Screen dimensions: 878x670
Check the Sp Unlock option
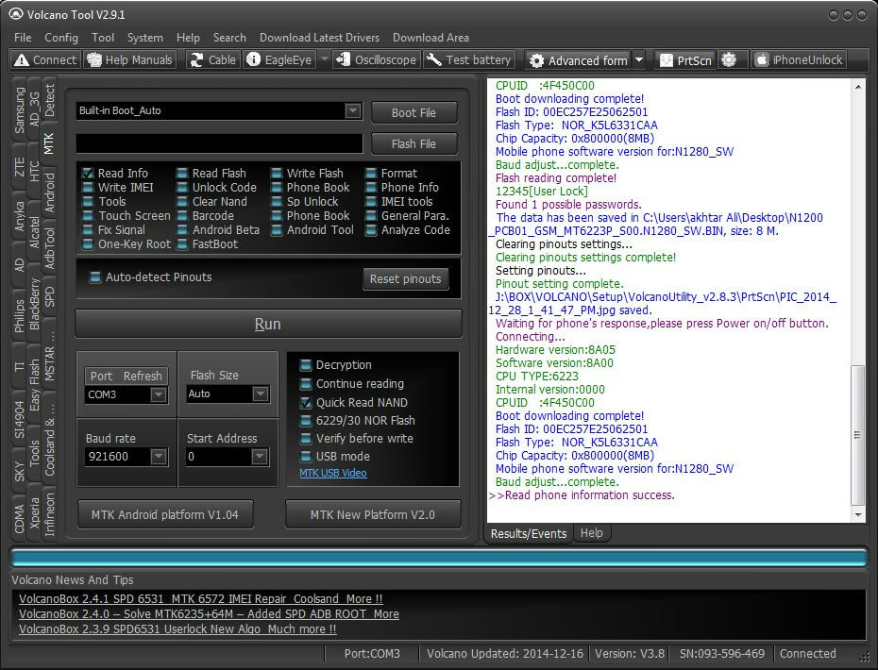pos(277,202)
